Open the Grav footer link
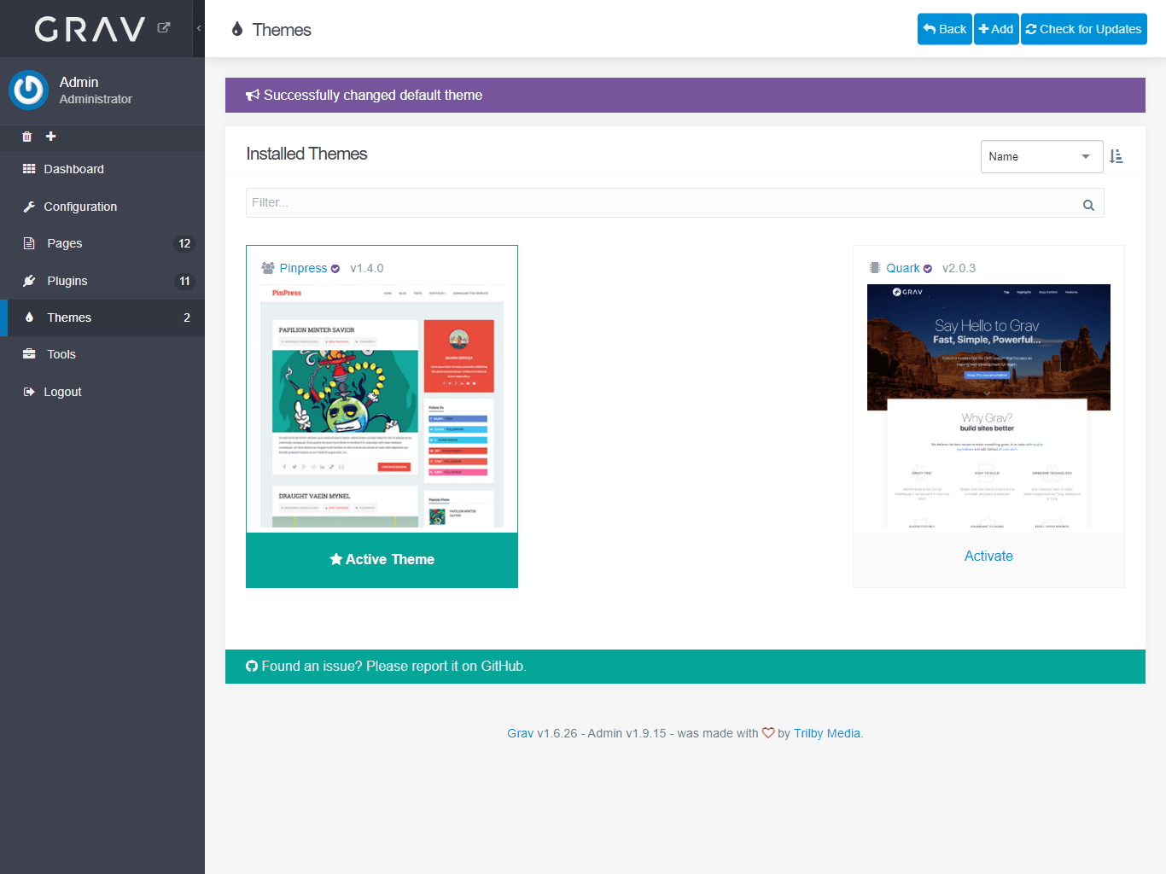 pos(520,733)
